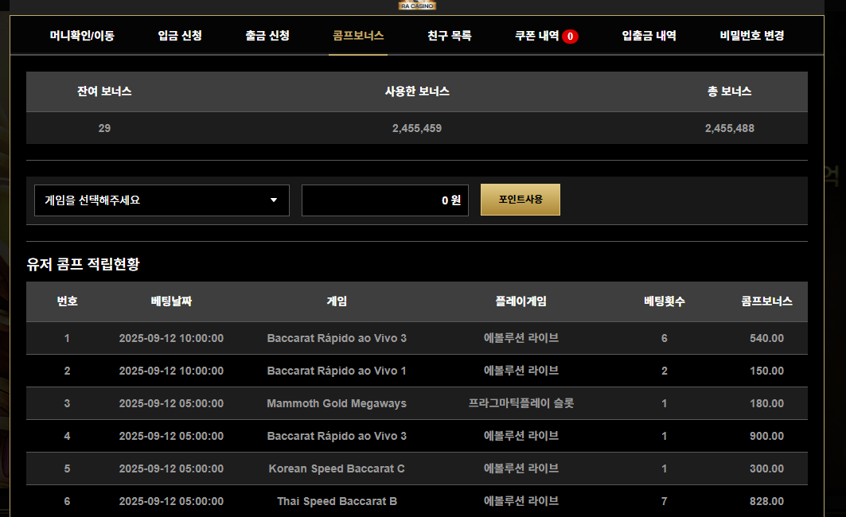Select the Thai Speed Baccarat B cell
Screen dimensions: 846x517
coord(337,501)
